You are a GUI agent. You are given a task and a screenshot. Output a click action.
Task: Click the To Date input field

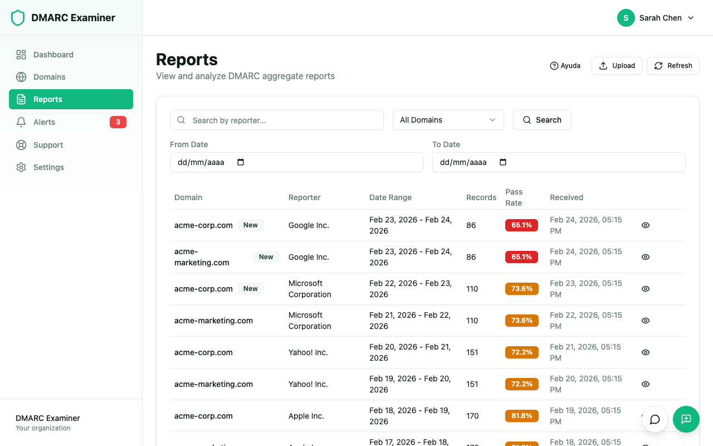tap(559, 162)
